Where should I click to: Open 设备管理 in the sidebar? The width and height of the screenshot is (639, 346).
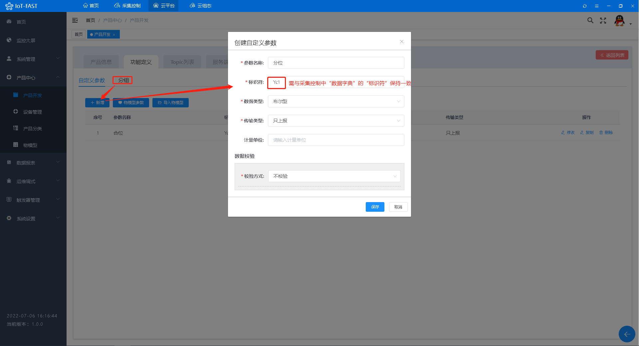(x=33, y=112)
